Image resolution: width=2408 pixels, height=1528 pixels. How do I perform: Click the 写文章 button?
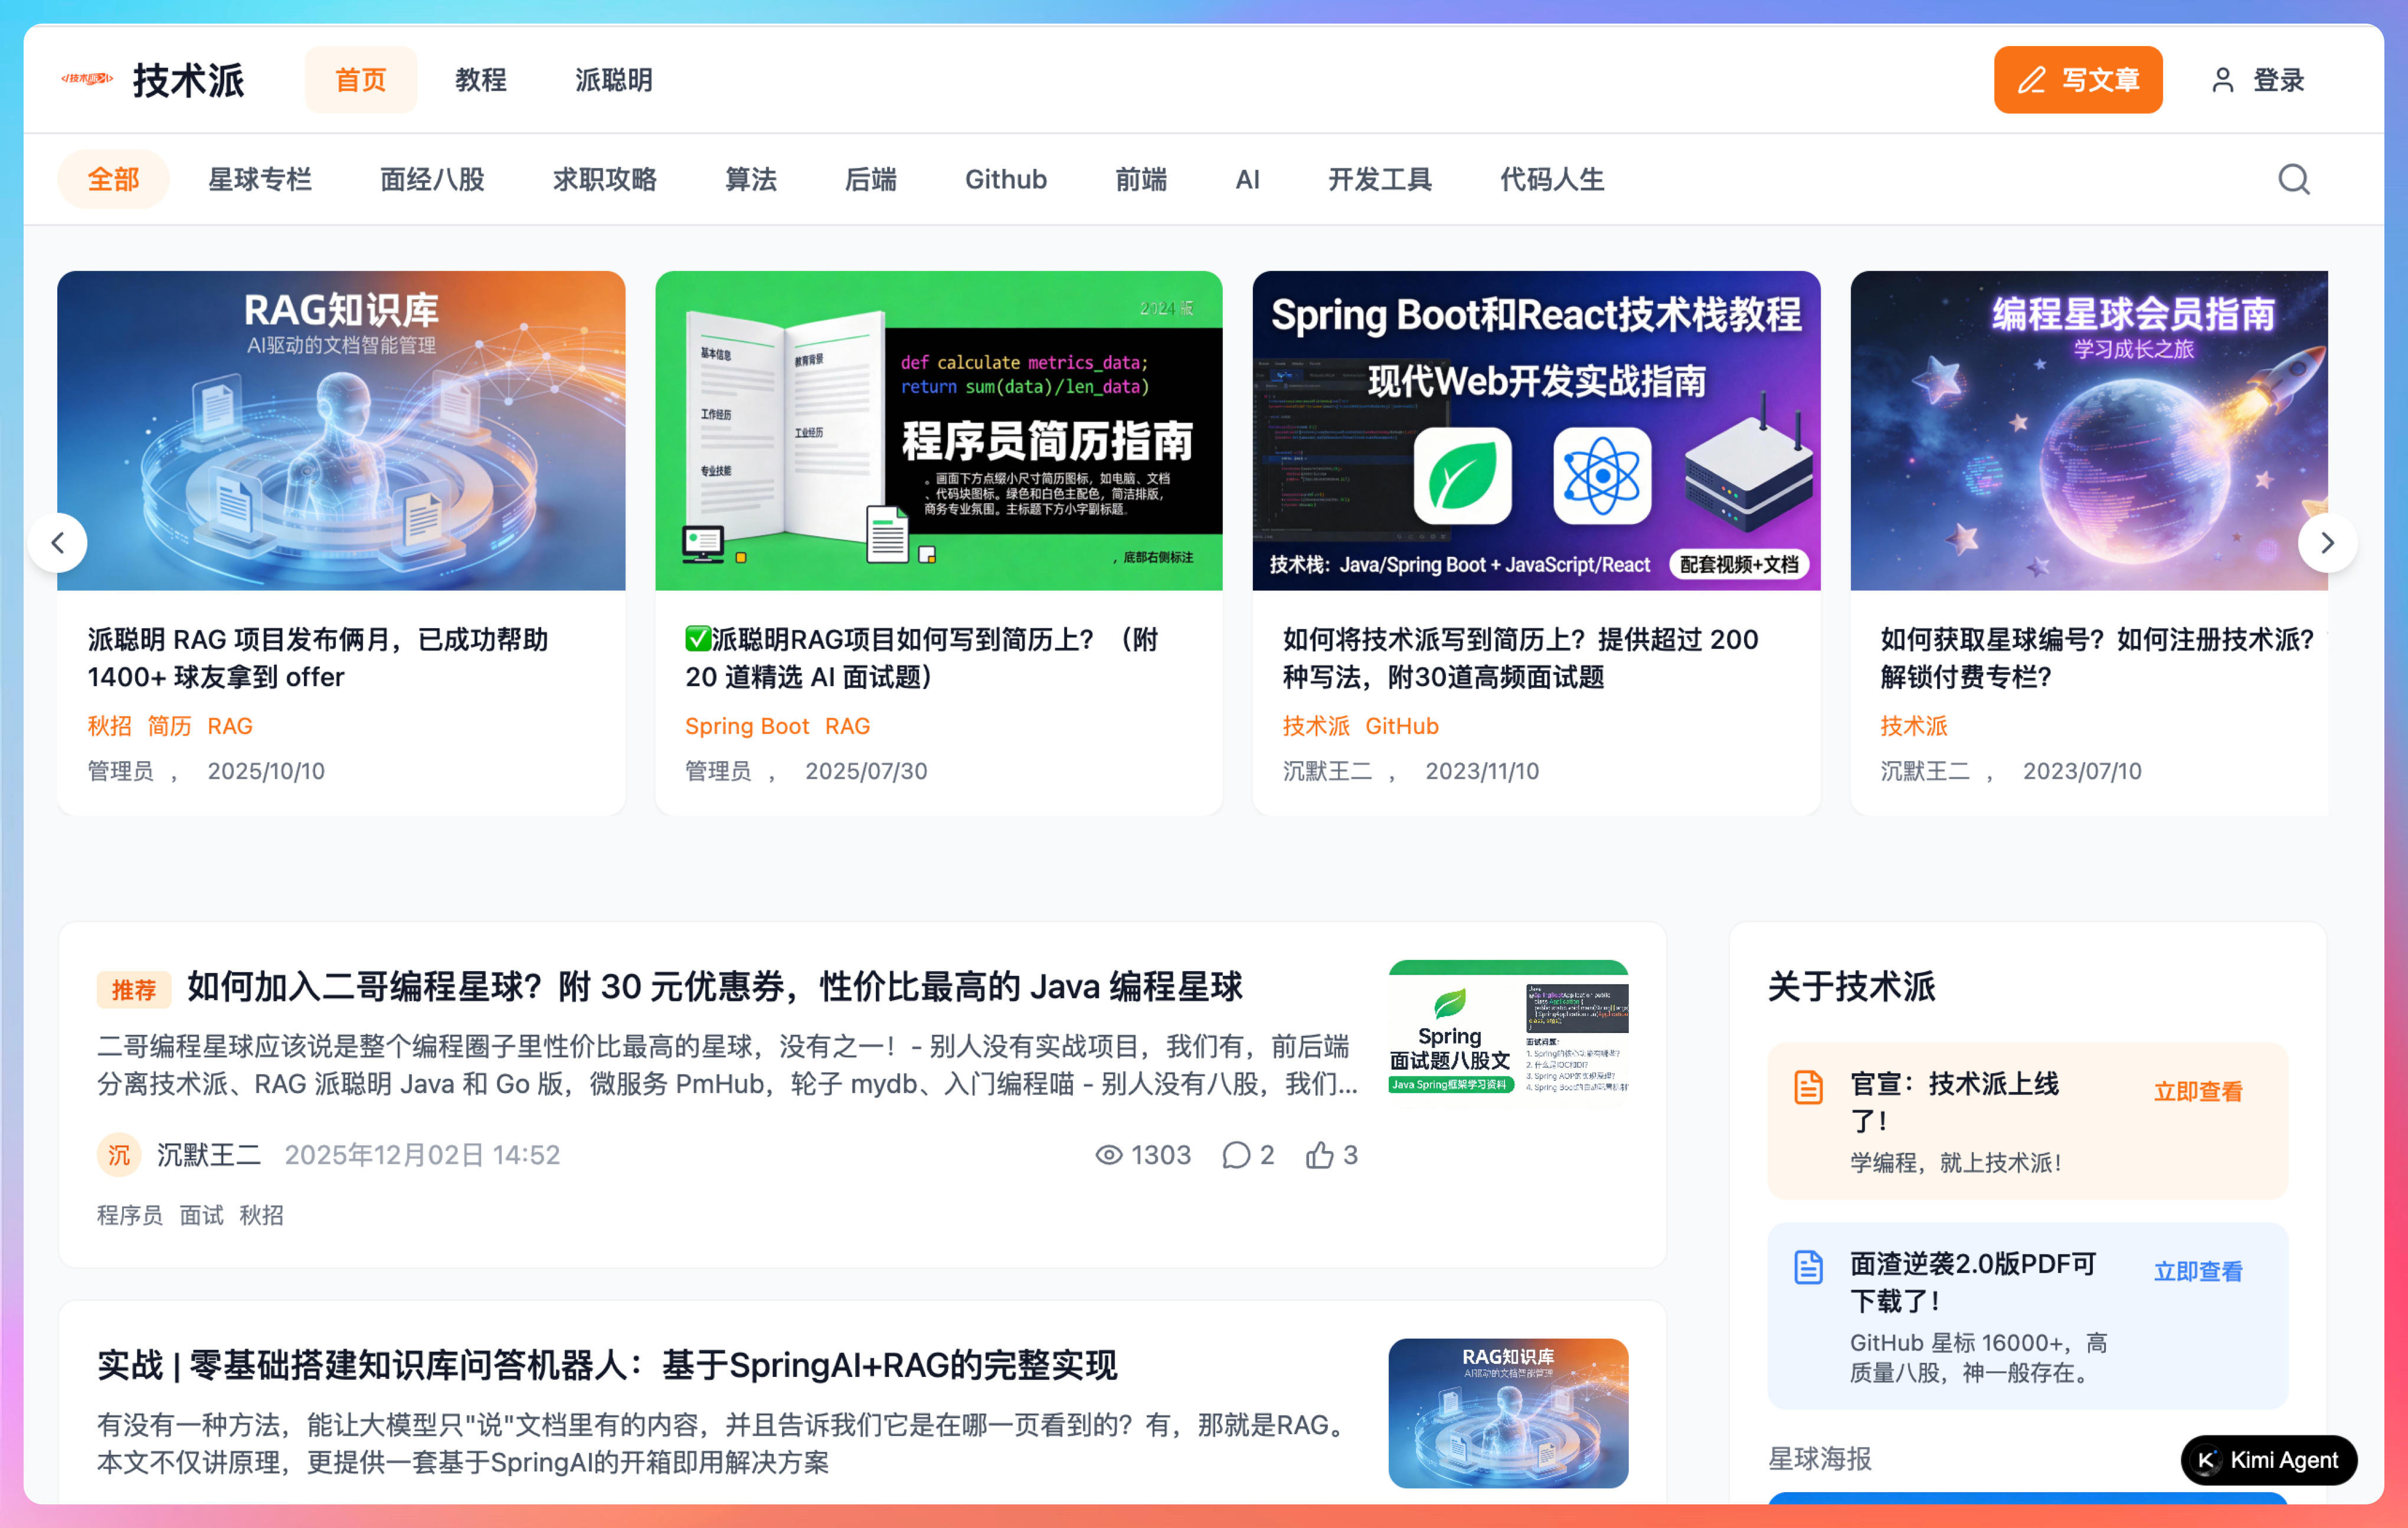pos(2077,80)
